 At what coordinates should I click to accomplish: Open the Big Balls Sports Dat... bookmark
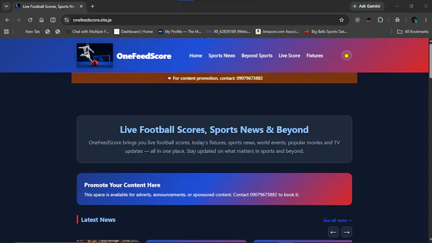tap(326, 32)
